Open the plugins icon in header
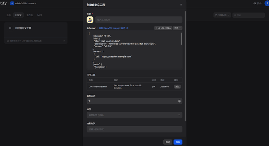The image size is (269, 146). pos(255,3)
